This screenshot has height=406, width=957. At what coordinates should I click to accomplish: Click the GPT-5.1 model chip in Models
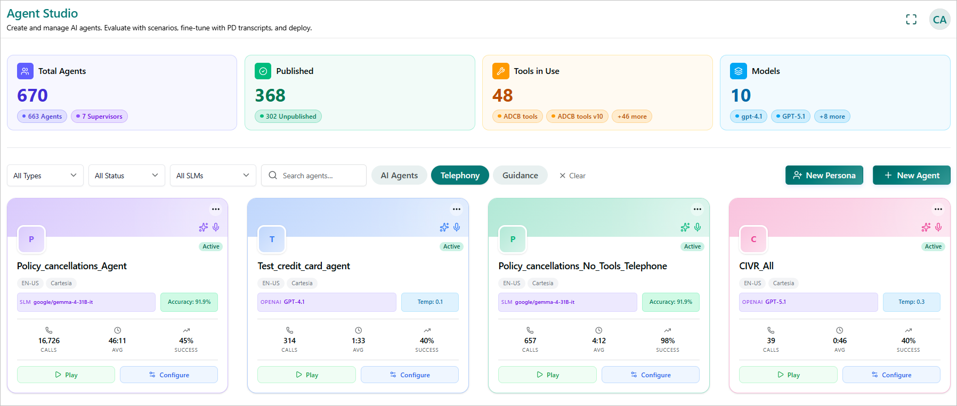(791, 117)
